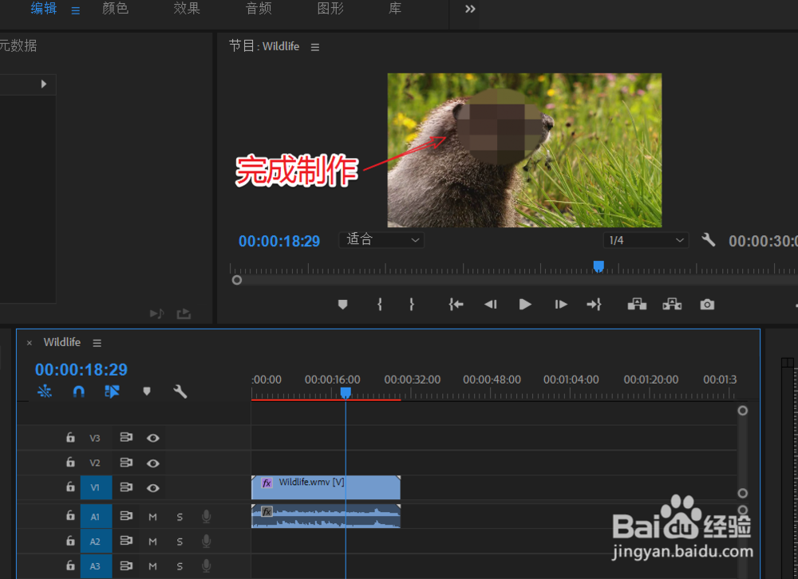Toggle lock on A3 track
Image resolution: width=798 pixels, height=579 pixels.
(x=70, y=565)
